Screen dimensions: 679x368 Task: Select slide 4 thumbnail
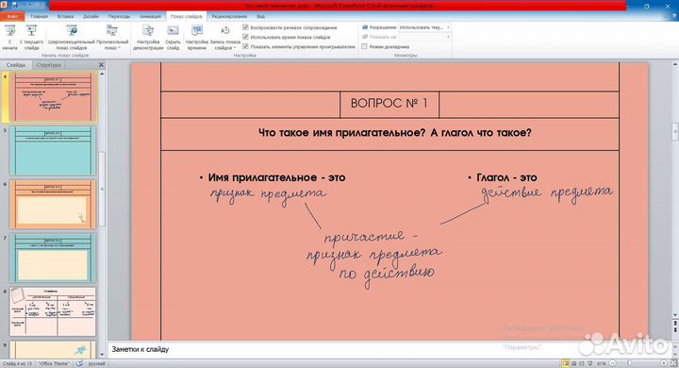[53, 96]
